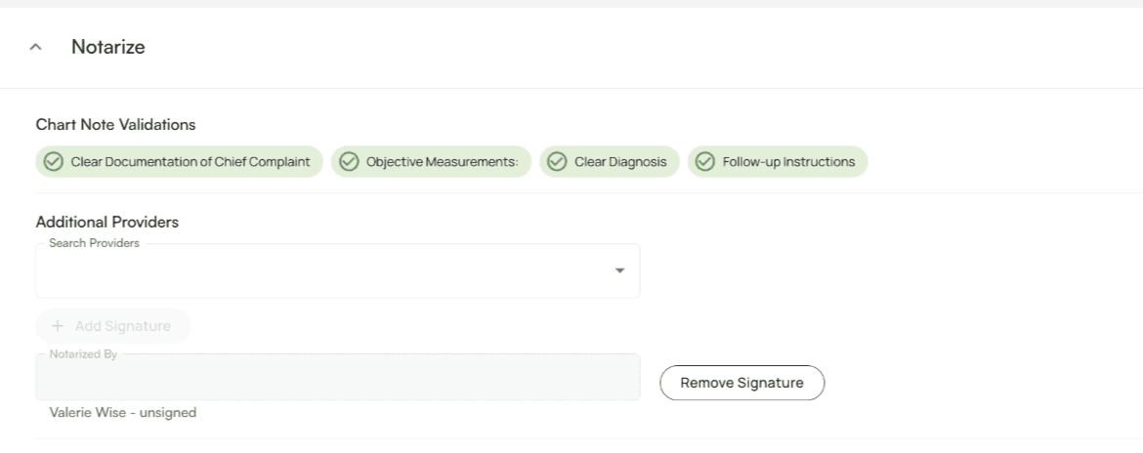The width and height of the screenshot is (1143, 453).
Task: Select the Follow-up Instructions chip label
Action: coord(788,162)
